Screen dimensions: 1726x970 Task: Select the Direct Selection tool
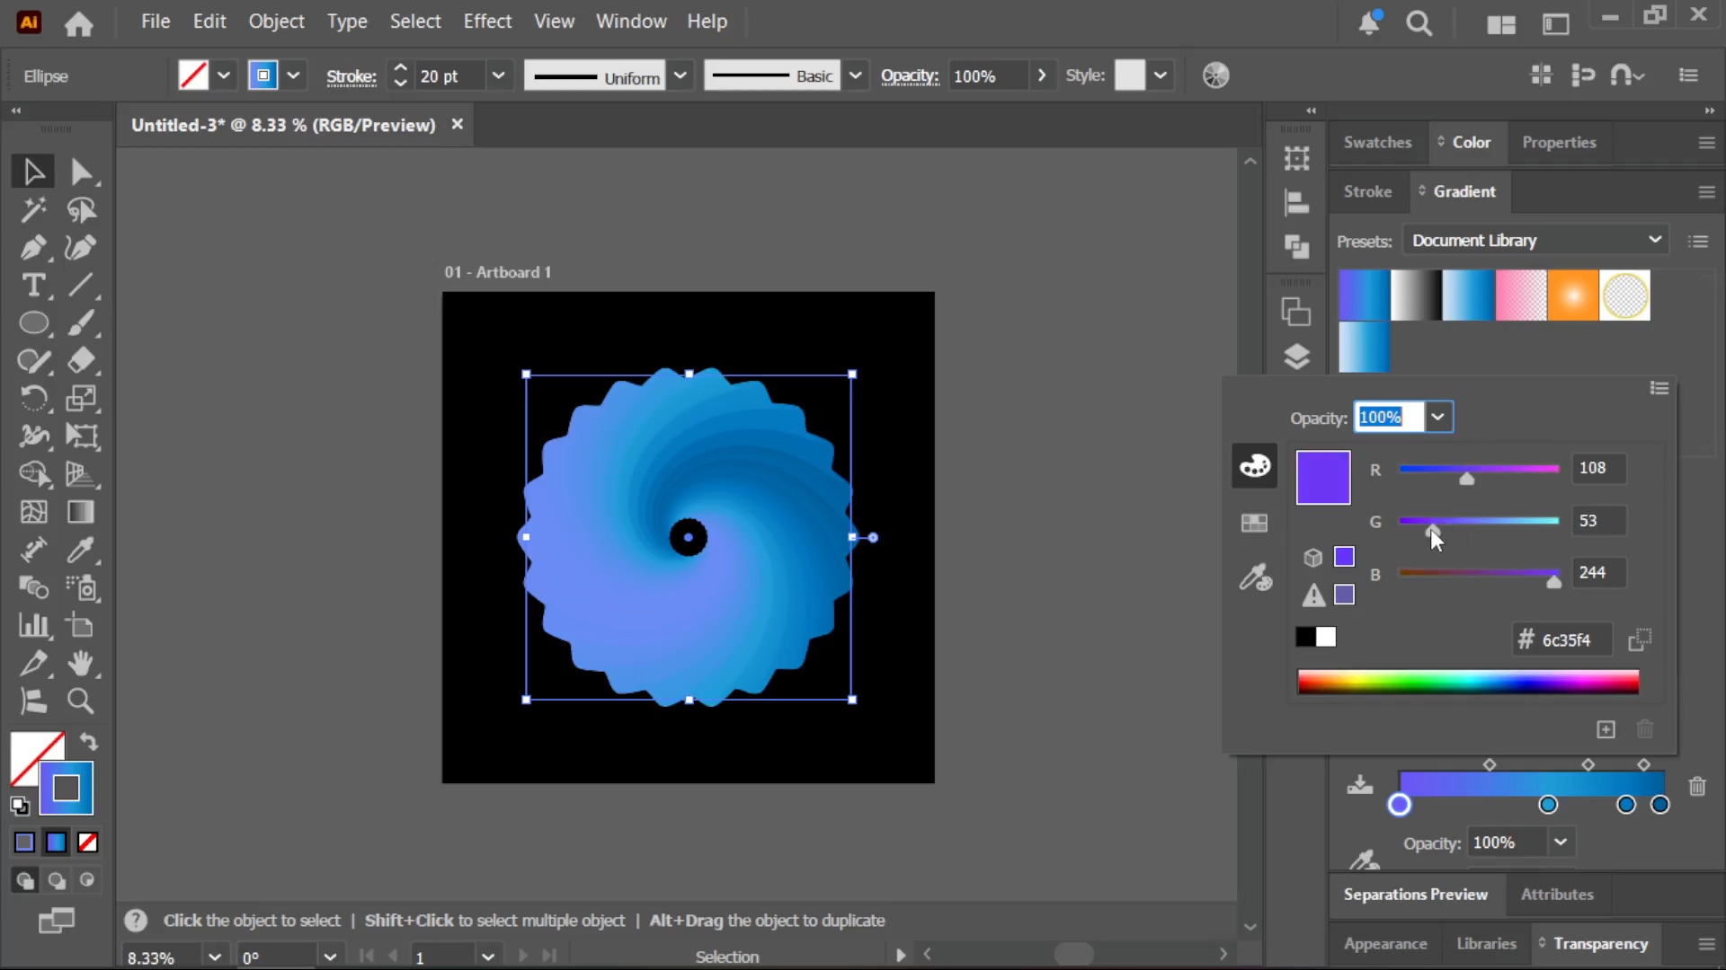tap(81, 172)
